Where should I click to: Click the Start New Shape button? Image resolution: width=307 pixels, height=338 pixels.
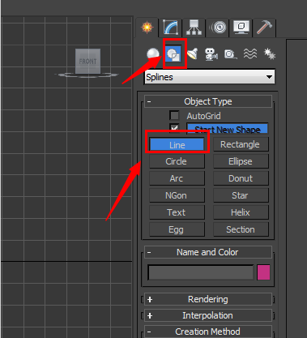point(228,129)
